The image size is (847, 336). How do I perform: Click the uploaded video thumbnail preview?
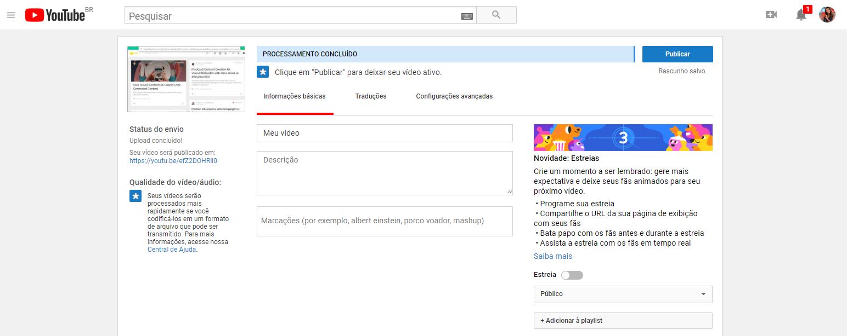tap(186, 79)
